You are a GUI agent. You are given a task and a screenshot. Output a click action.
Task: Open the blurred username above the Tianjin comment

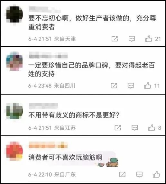(x=45, y=9)
